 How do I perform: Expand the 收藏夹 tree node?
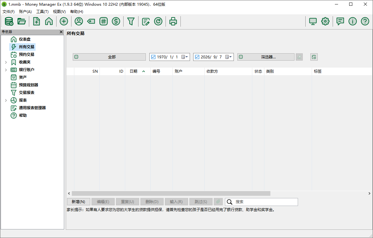(6, 62)
